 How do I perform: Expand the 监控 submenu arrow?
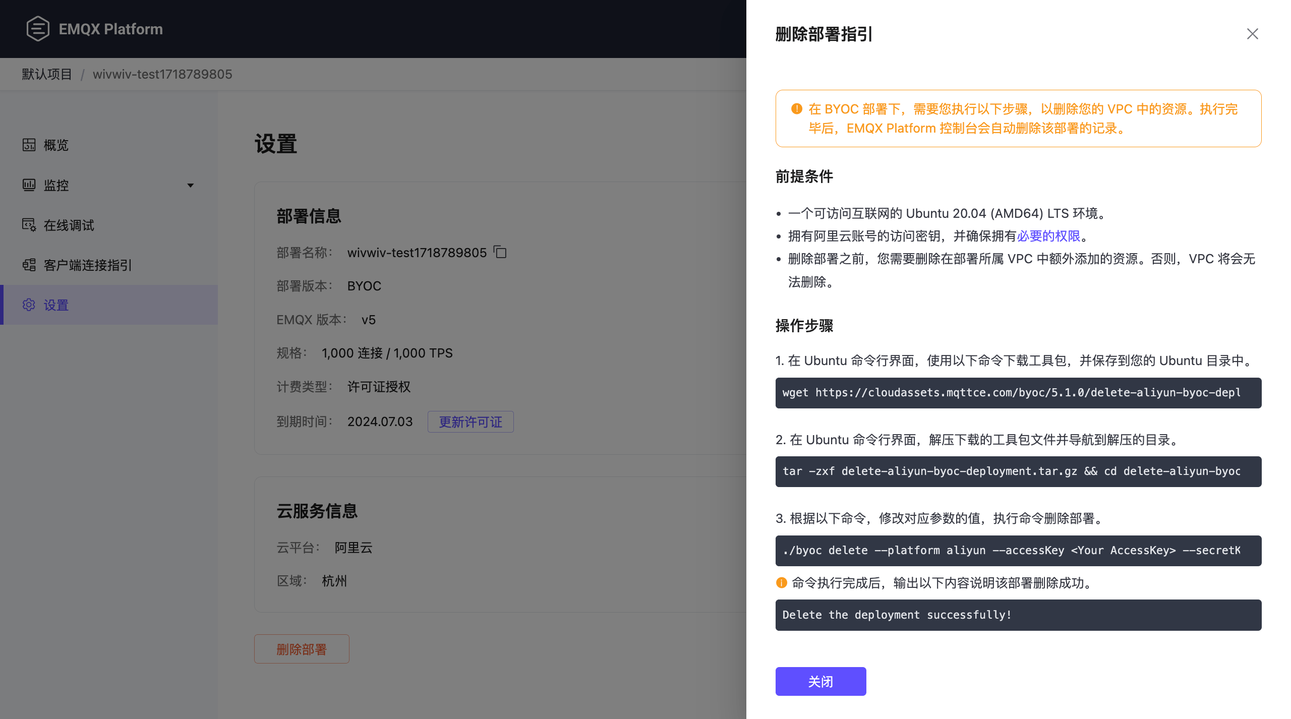click(190, 185)
